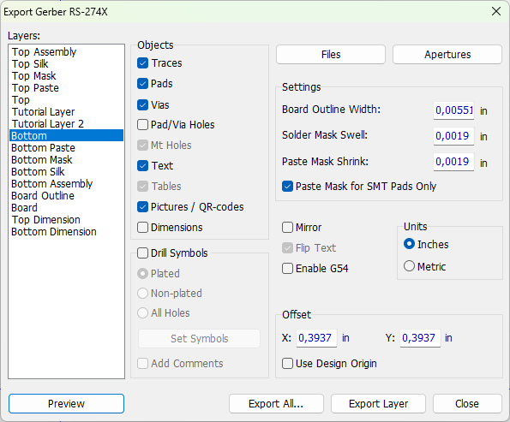Viewport: 510px width, 422px height.
Task: Edit the Offset Y value field
Action: [420, 338]
